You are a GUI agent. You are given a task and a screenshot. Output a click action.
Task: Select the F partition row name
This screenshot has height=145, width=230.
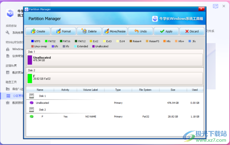pos(42,117)
